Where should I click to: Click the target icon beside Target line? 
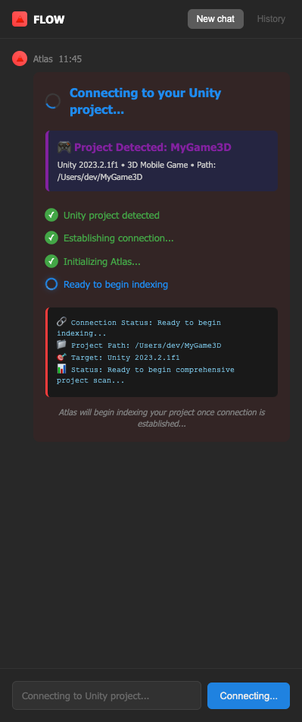61,357
